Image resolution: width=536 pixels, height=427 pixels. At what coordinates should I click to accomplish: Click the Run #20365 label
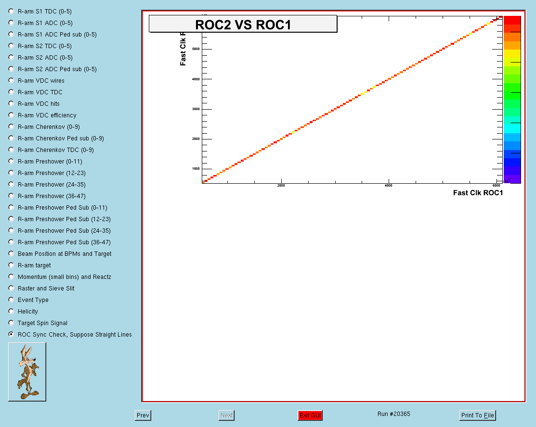coord(394,414)
